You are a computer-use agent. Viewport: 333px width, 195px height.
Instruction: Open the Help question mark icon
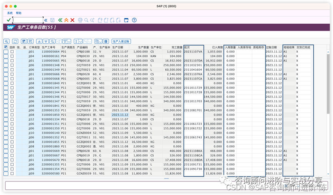(x=134, y=20)
